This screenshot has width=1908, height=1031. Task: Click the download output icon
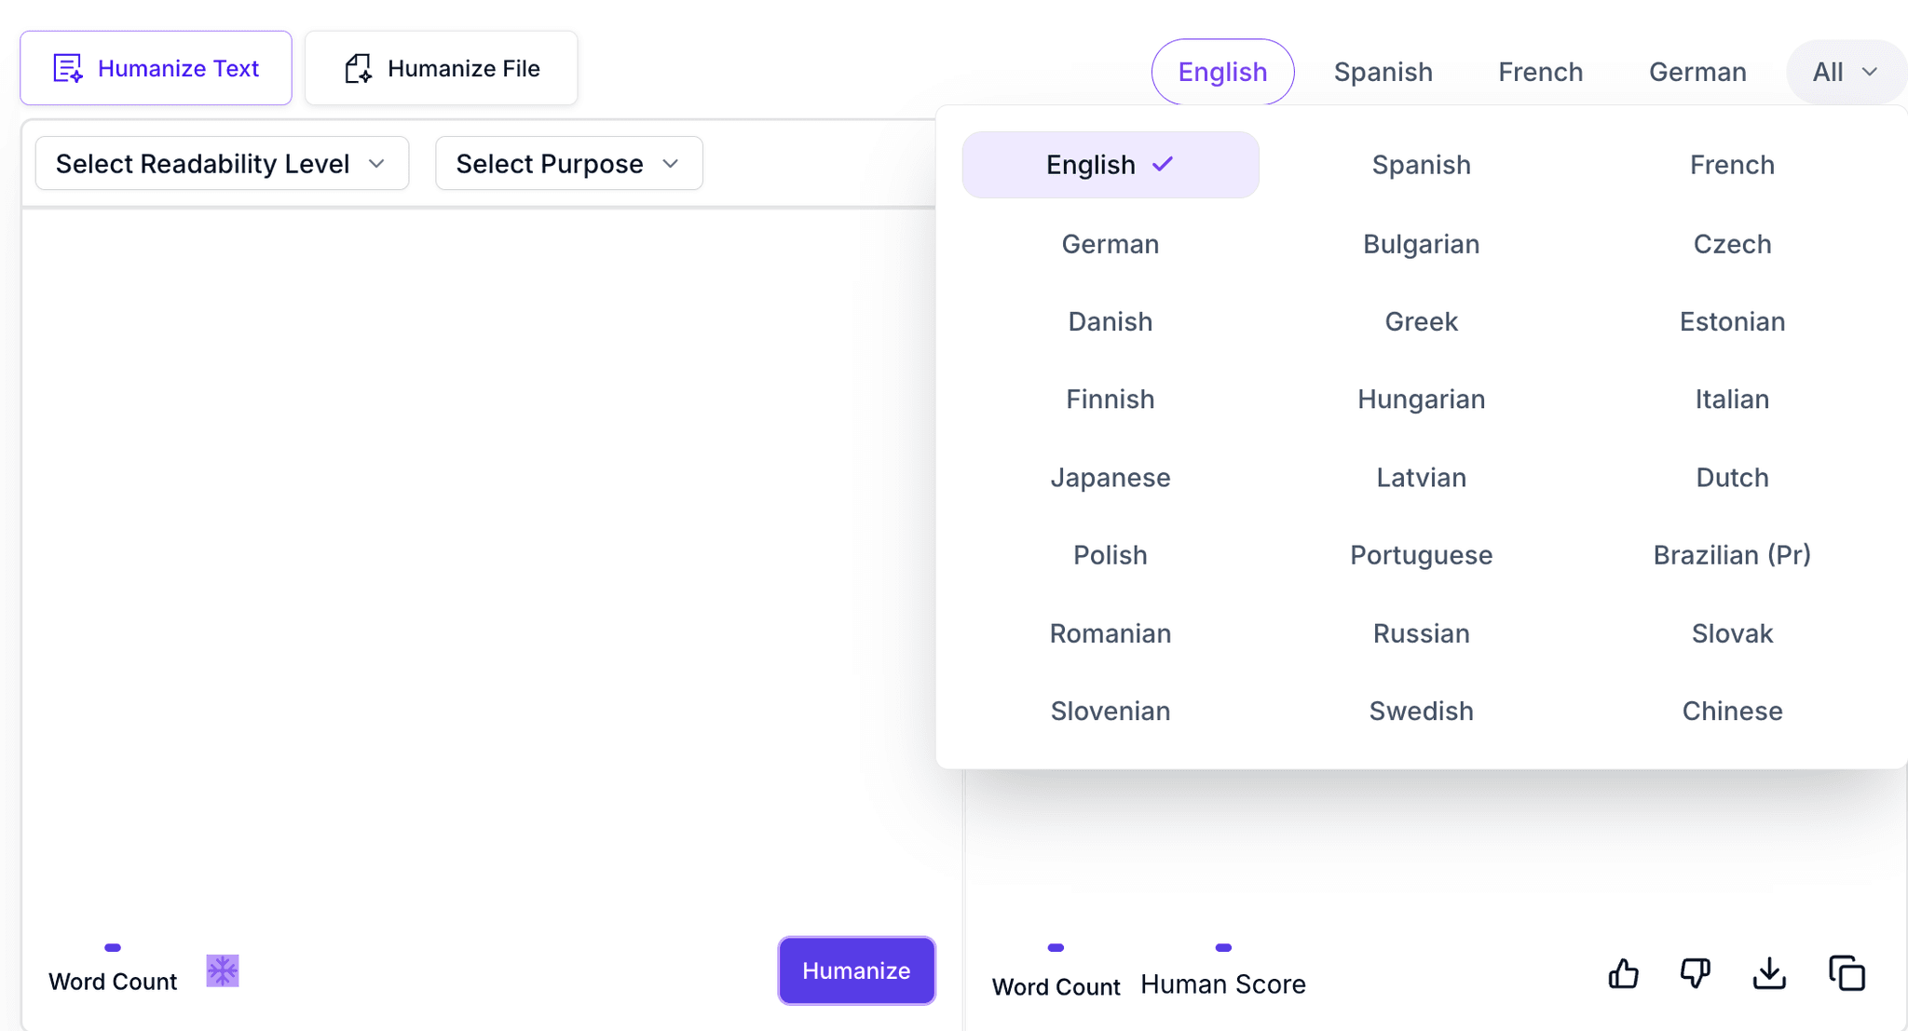(x=1769, y=974)
